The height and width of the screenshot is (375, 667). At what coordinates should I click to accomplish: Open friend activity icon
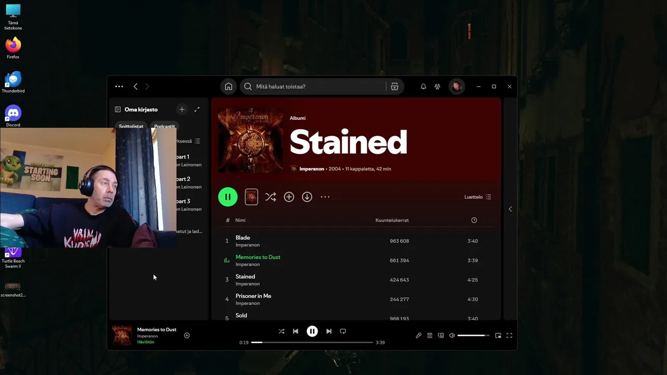[437, 86]
